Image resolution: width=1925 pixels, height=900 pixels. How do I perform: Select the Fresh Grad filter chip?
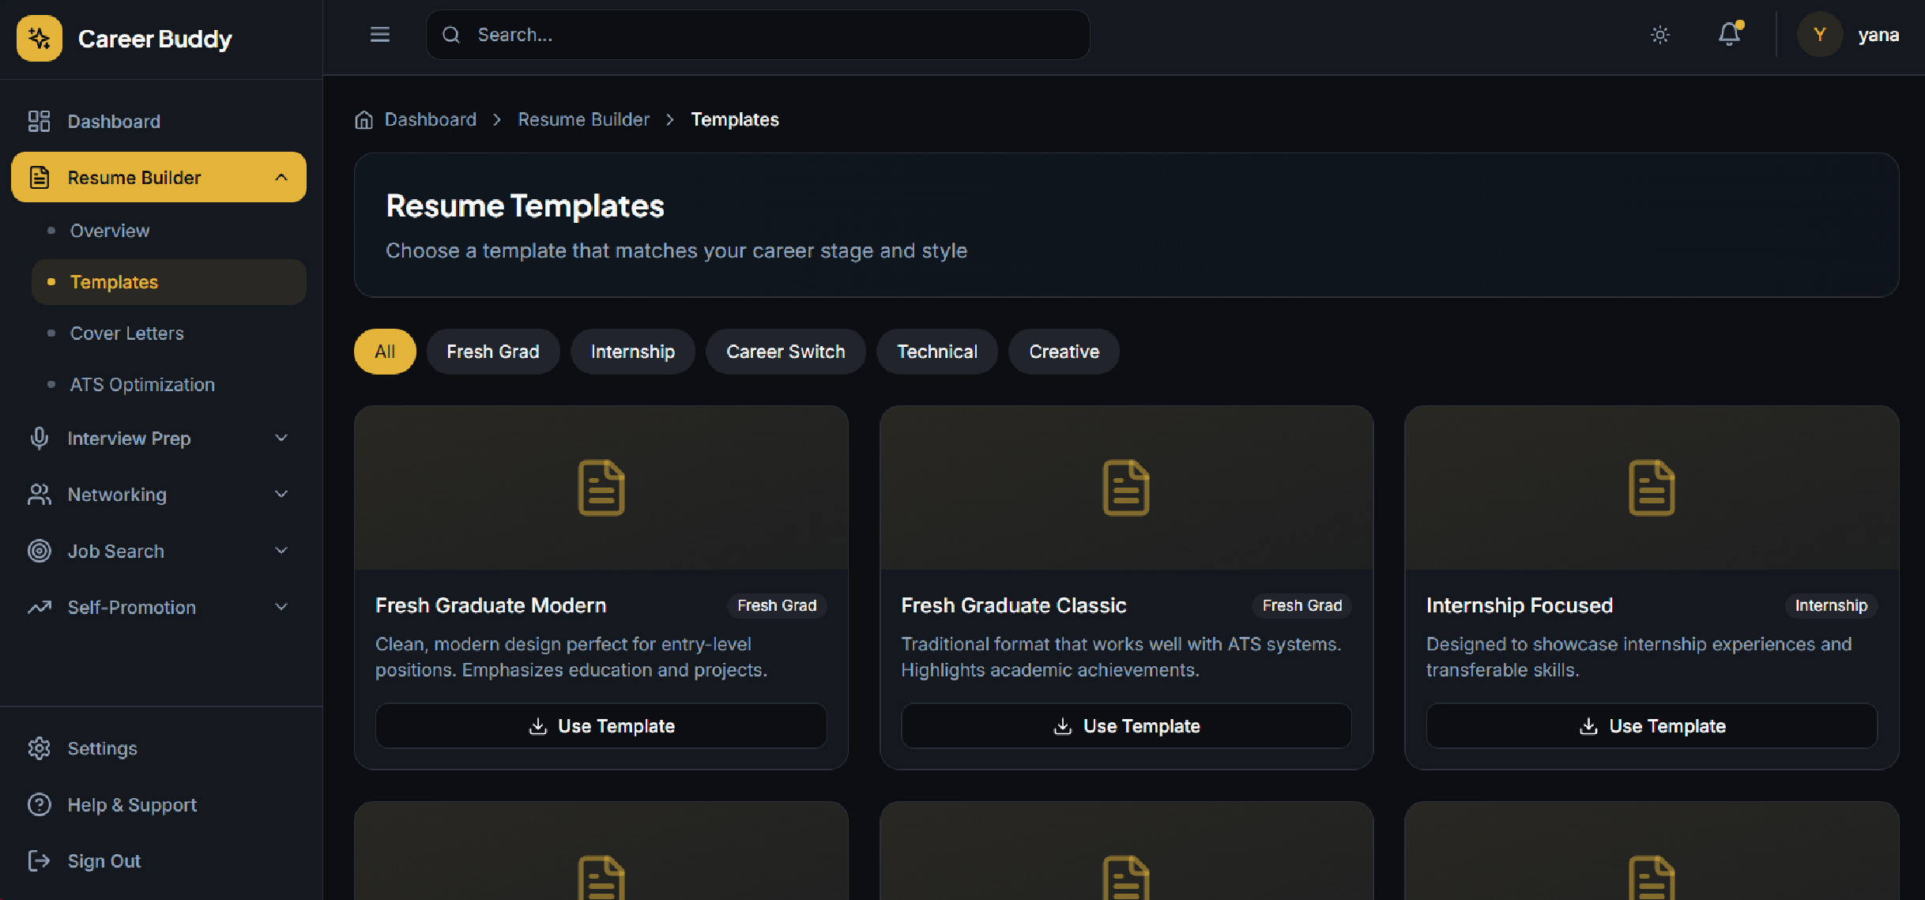[x=492, y=352]
